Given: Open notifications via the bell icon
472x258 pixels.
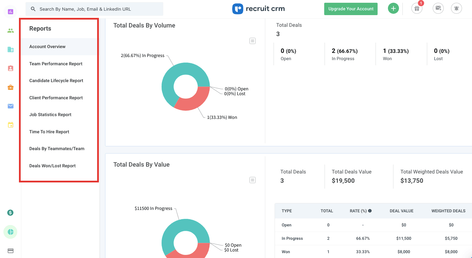Looking at the screenshot, I should (x=456, y=8).
